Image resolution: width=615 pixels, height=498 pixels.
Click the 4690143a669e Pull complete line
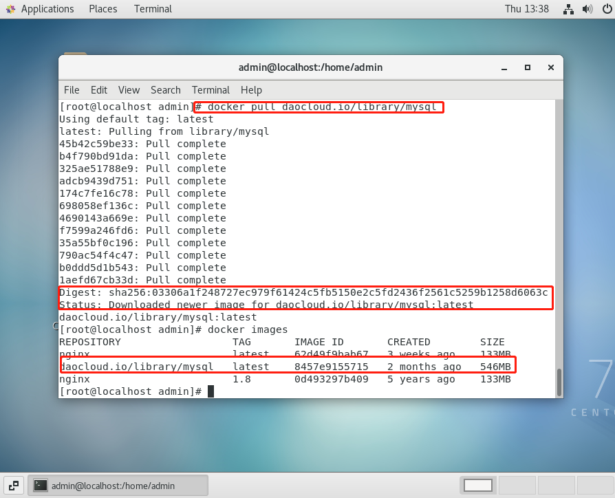(143, 218)
